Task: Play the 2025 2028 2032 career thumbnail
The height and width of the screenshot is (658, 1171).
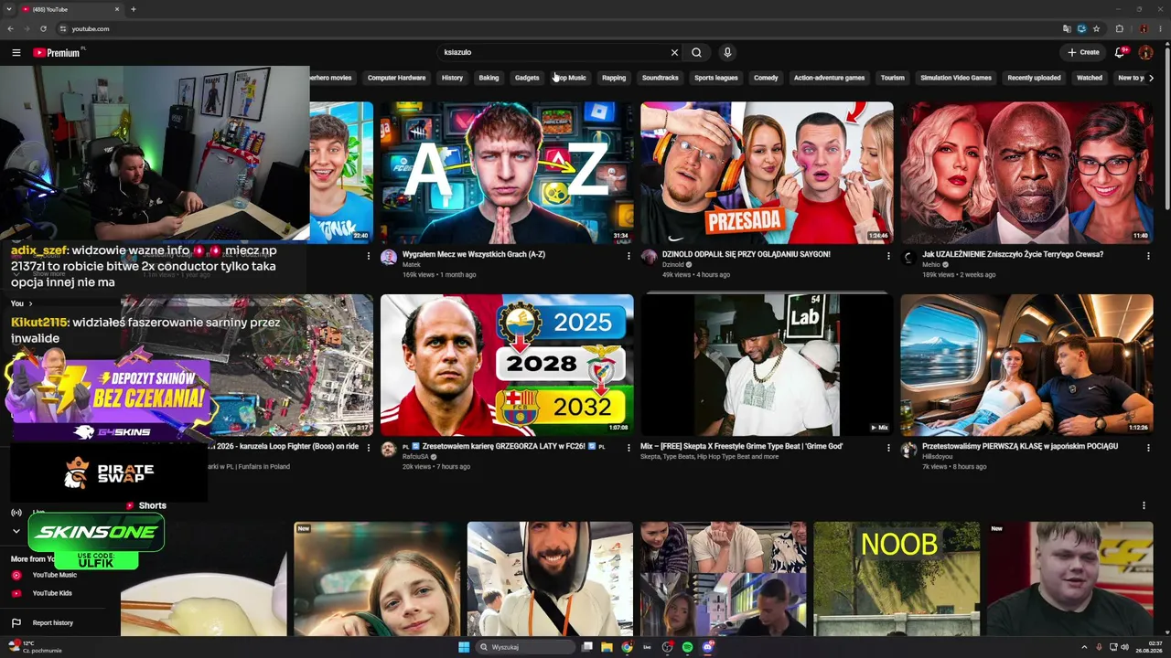Action: [x=507, y=365]
